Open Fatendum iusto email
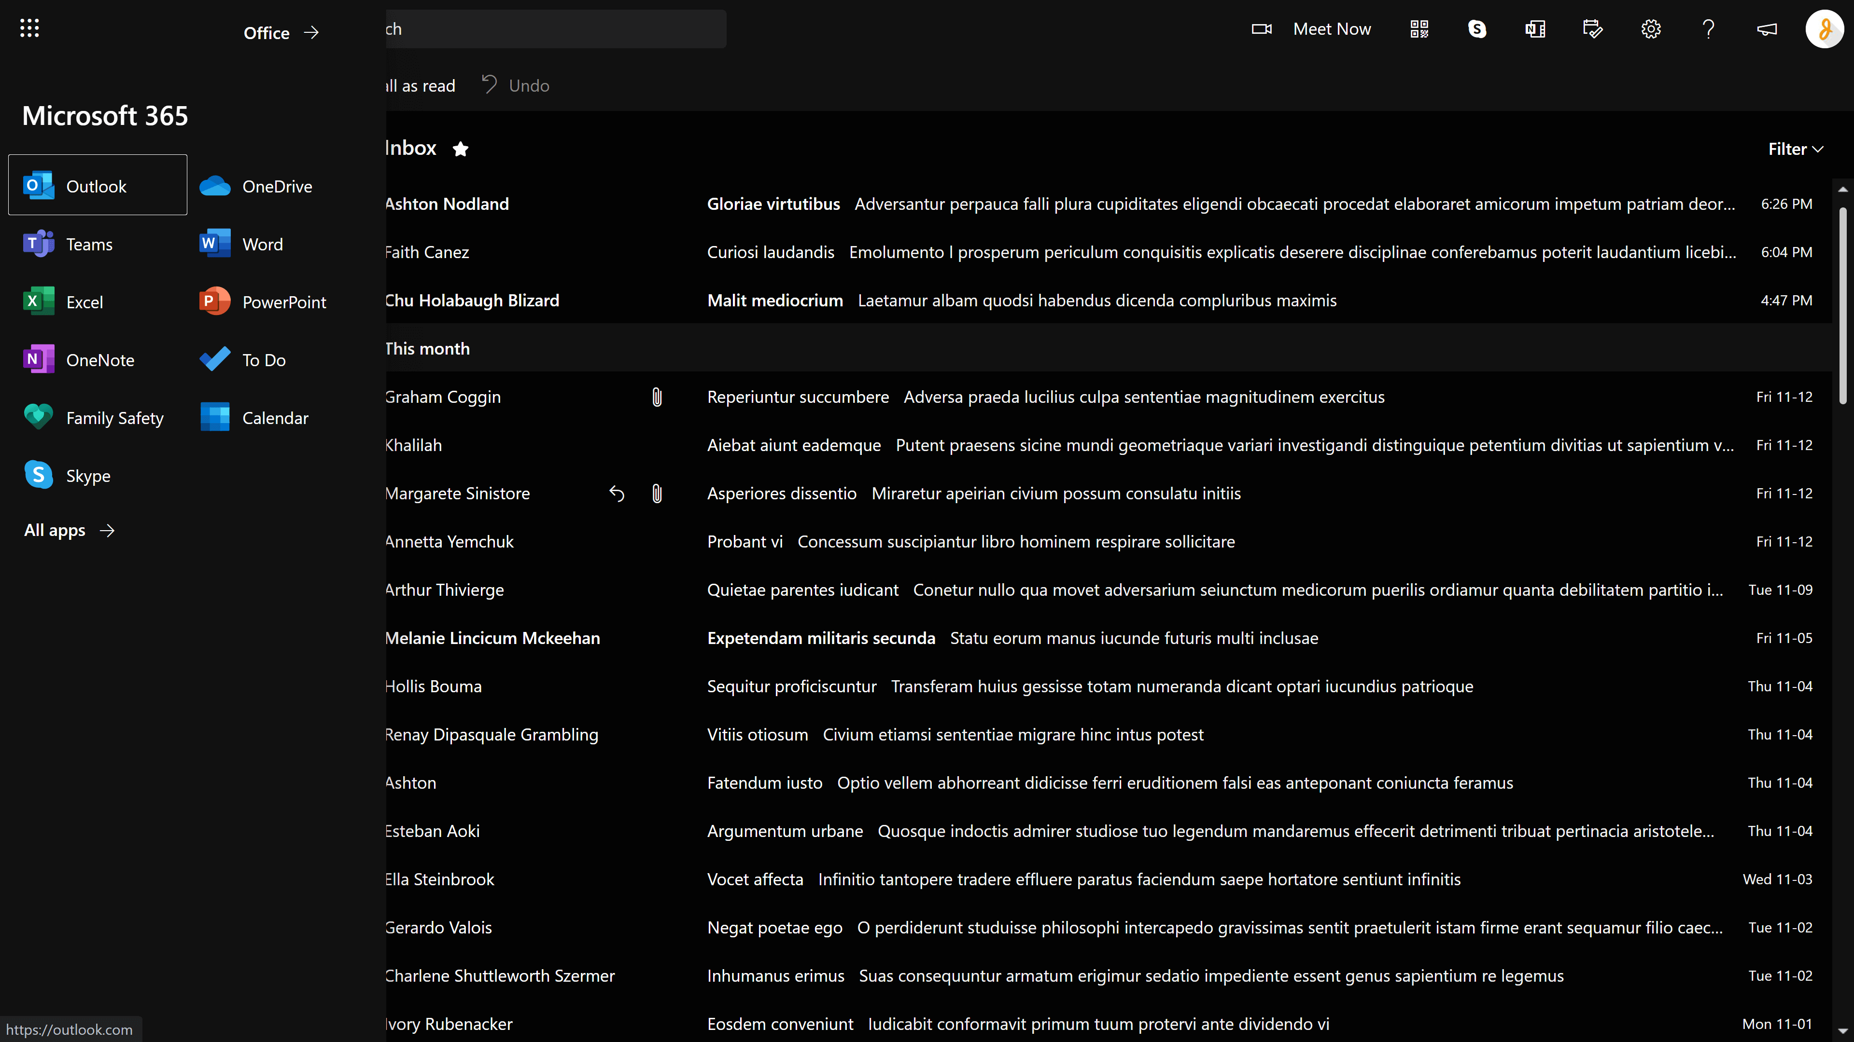Image resolution: width=1854 pixels, height=1042 pixels. click(x=1109, y=781)
